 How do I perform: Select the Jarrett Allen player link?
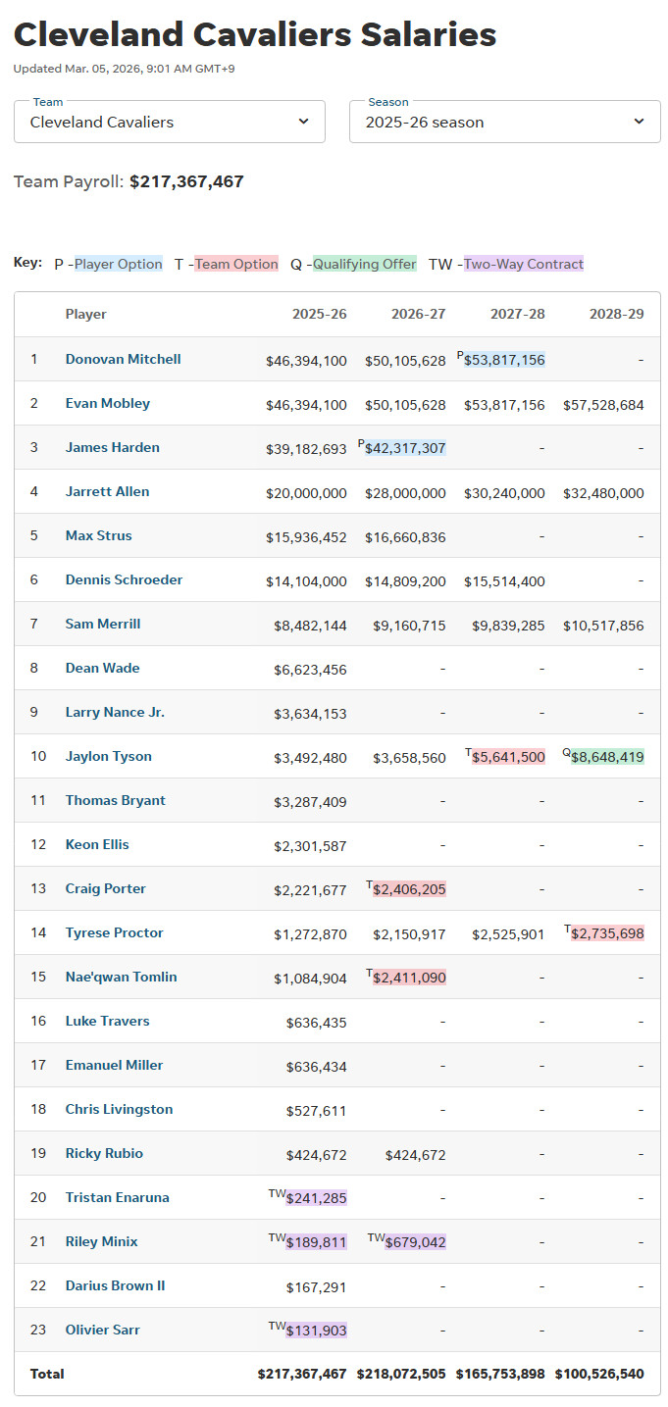coord(107,491)
